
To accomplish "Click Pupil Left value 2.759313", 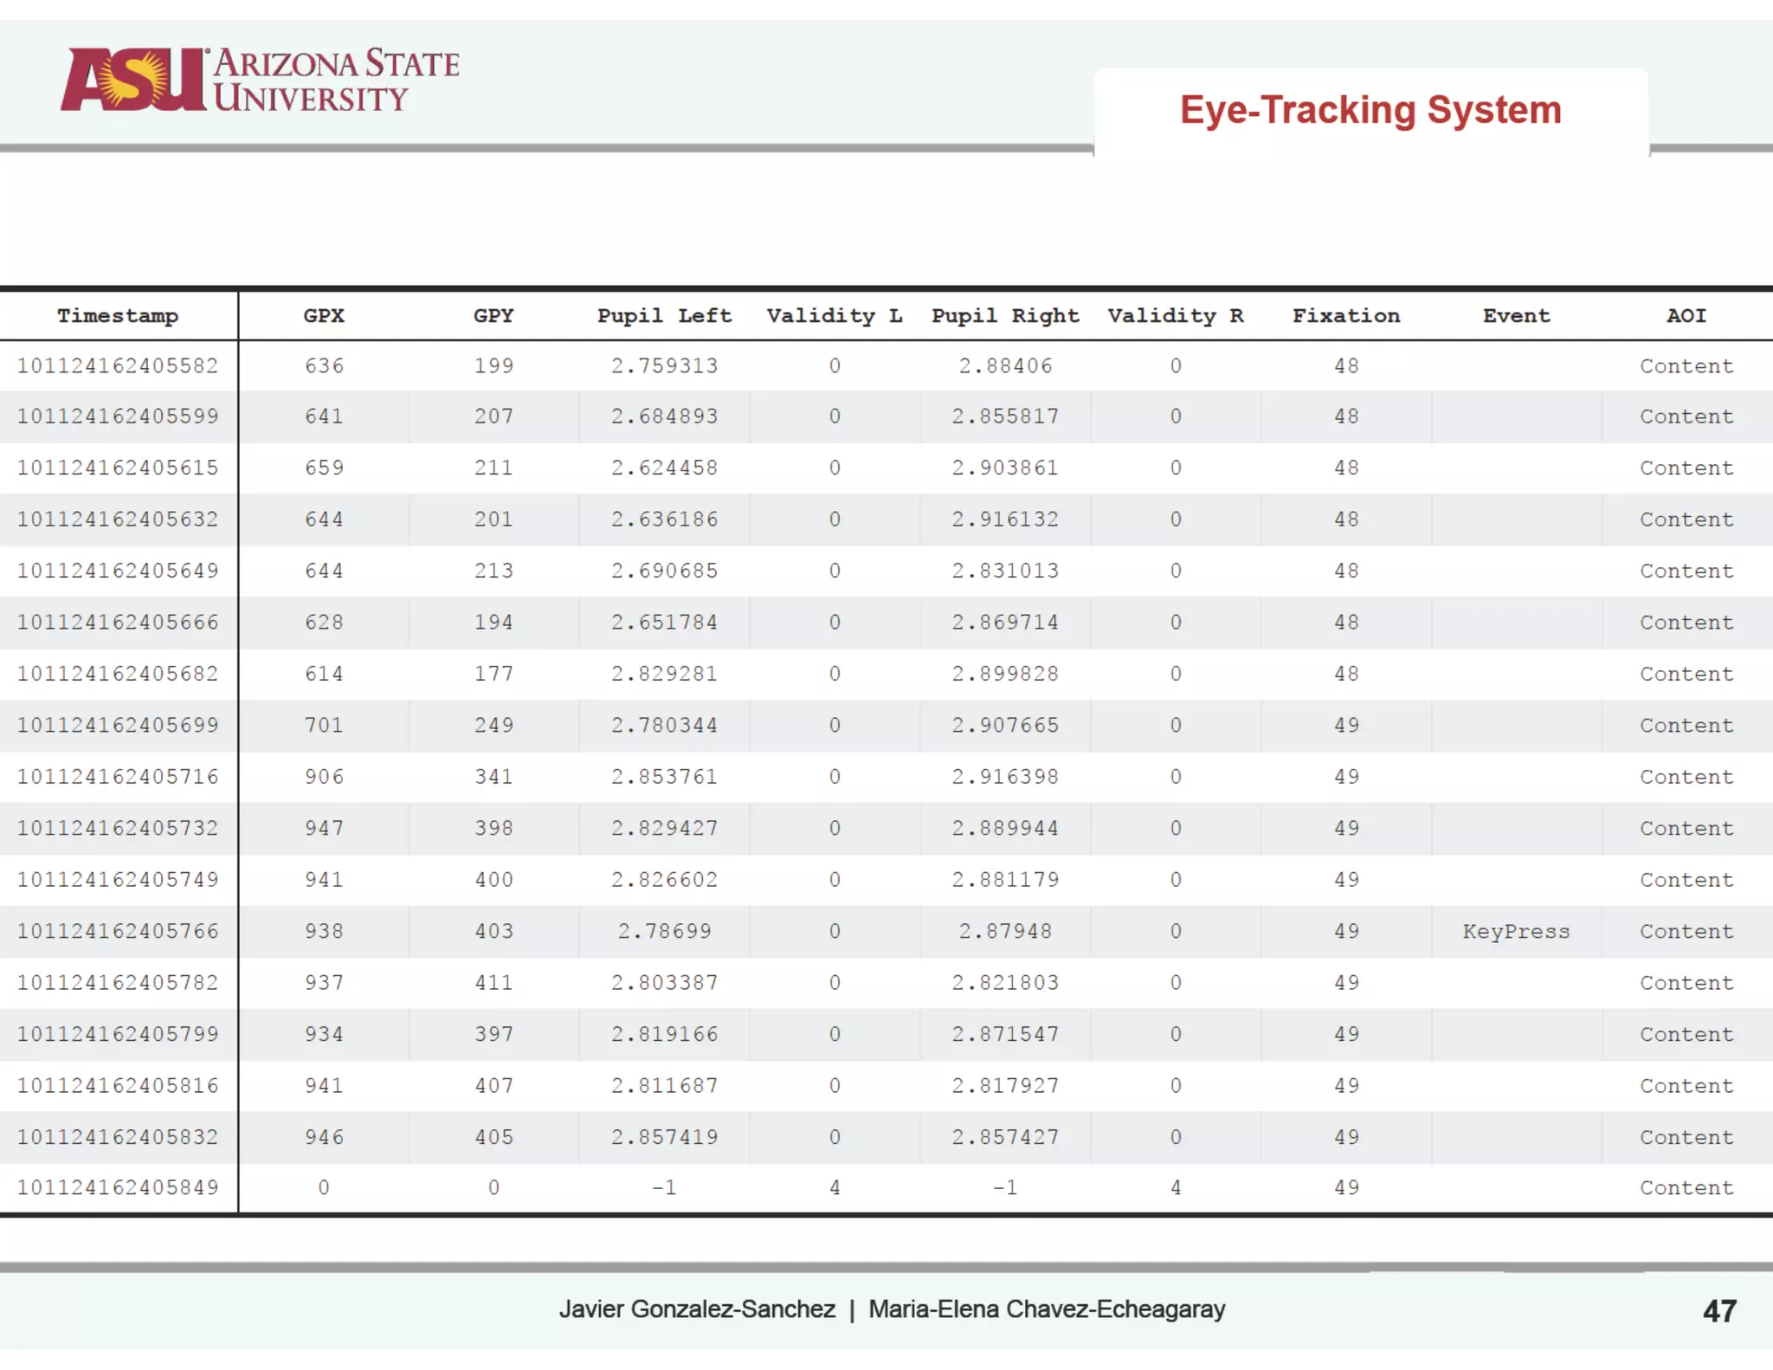I will [664, 365].
